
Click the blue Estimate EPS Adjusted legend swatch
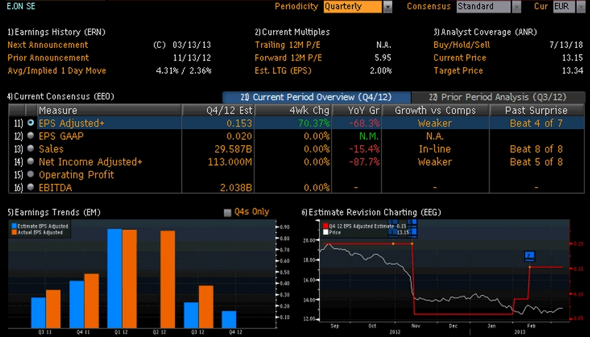coord(14,226)
